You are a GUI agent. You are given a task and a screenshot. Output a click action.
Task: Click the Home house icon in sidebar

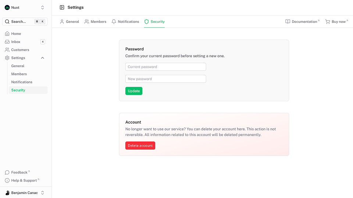[7, 34]
